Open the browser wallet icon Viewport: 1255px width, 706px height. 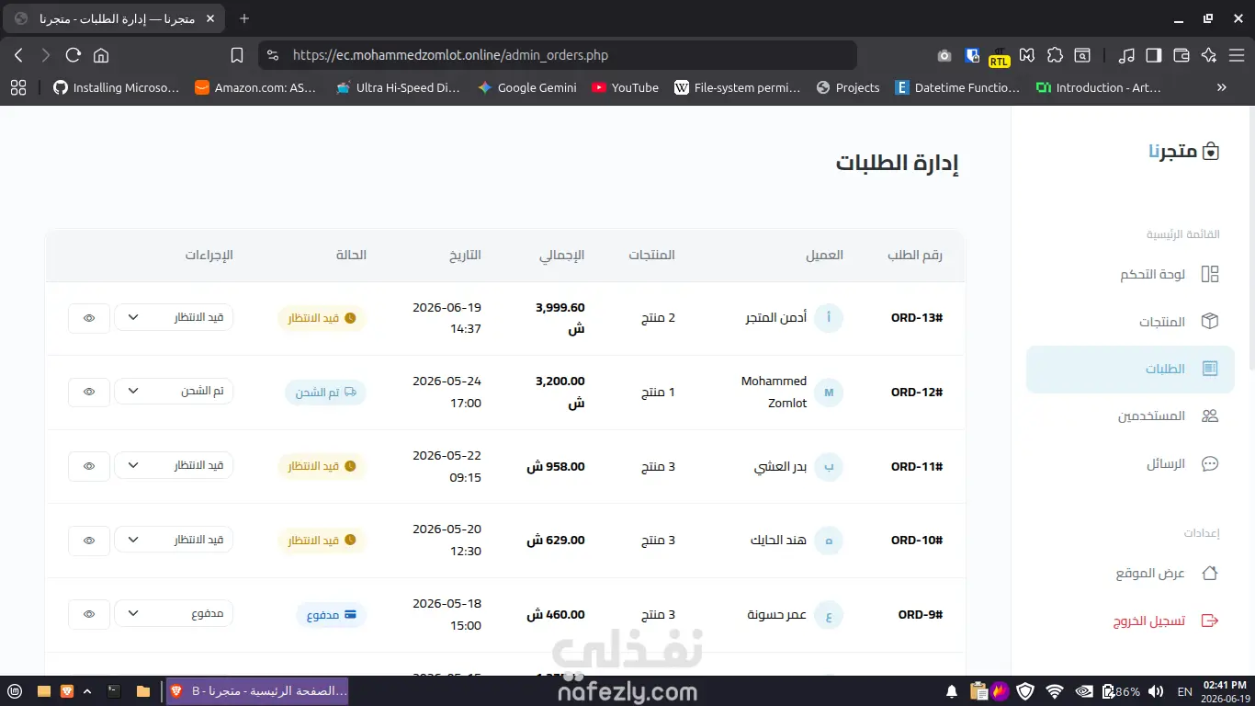tap(1182, 55)
